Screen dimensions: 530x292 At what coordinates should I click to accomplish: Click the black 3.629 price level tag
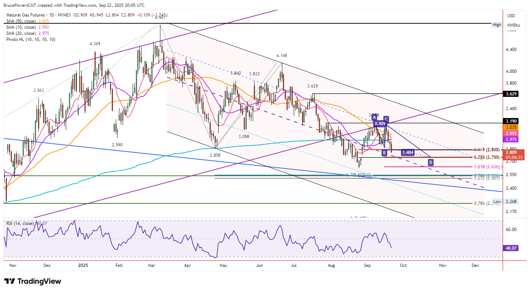coord(511,94)
